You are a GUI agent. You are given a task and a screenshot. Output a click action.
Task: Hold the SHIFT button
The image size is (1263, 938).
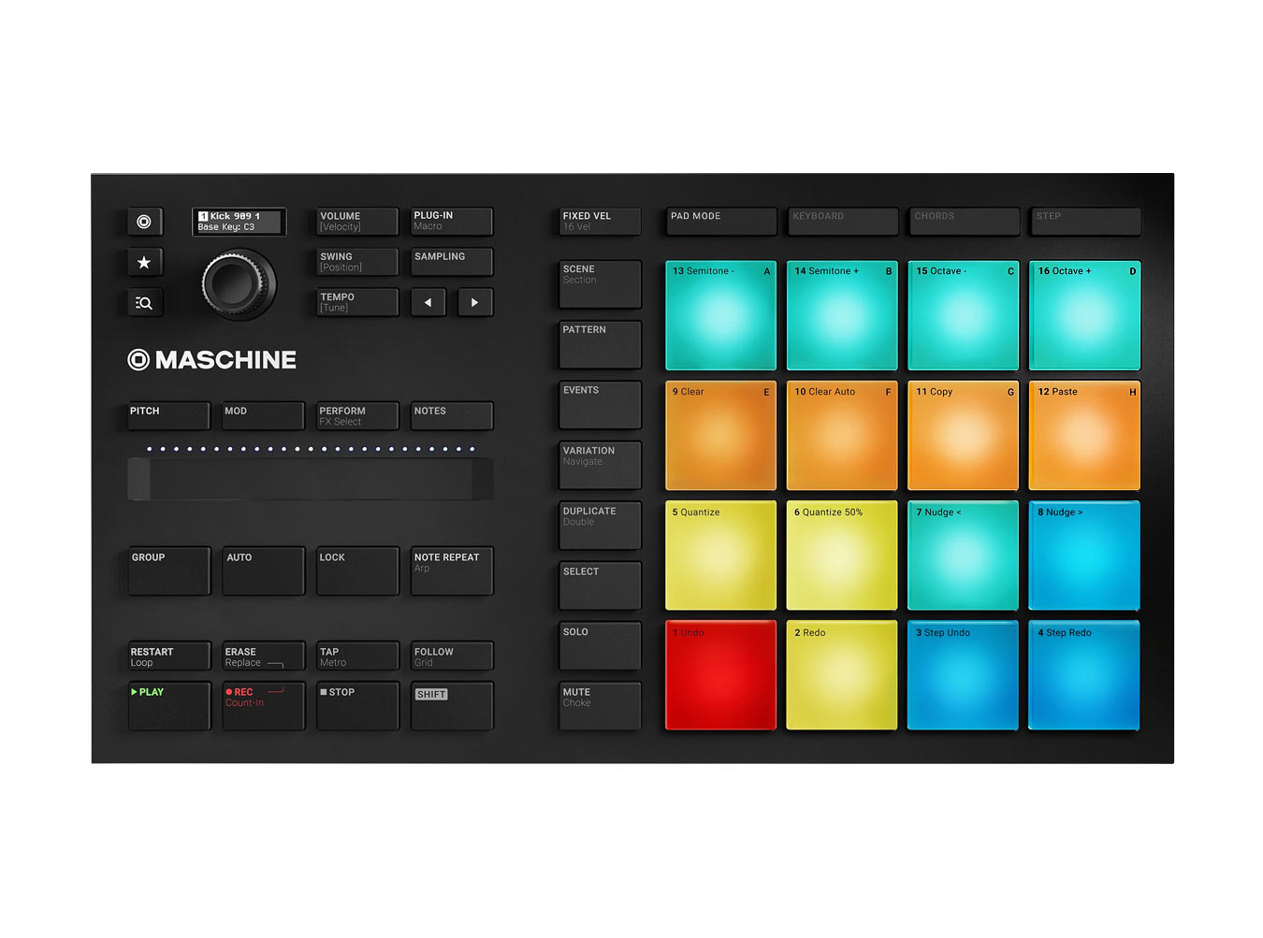452,705
